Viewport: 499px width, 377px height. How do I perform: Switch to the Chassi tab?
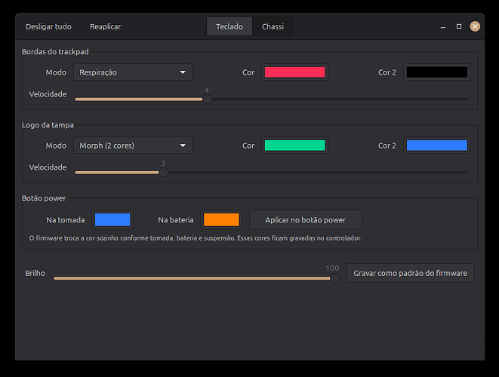273,26
